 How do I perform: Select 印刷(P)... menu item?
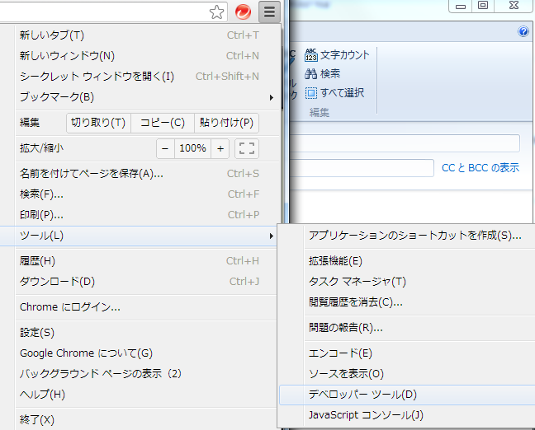[x=147, y=215]
